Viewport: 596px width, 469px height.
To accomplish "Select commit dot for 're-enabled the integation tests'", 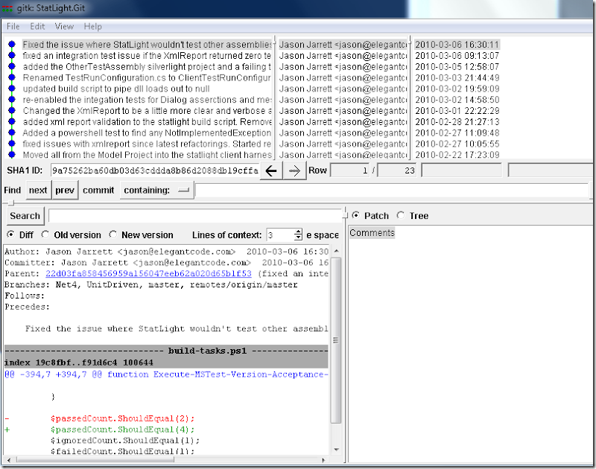I will [12, 100].
